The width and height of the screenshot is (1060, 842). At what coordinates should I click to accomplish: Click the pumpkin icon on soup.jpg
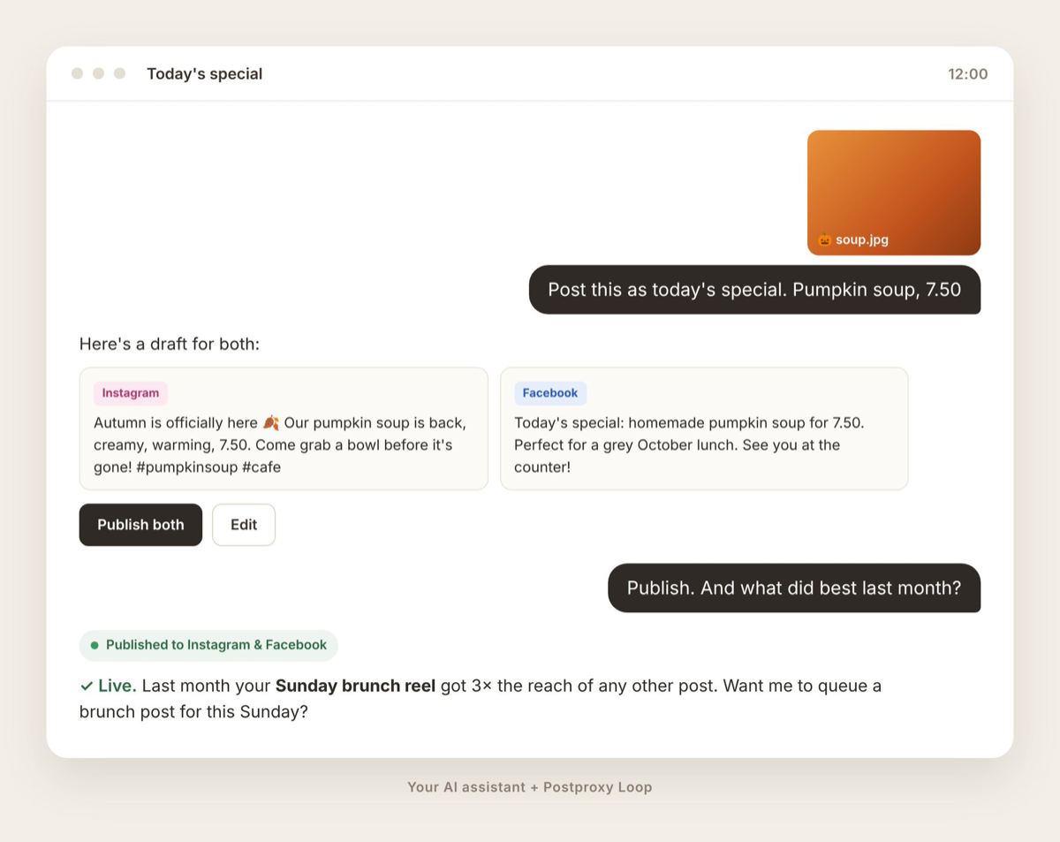[x=824, y=239]
